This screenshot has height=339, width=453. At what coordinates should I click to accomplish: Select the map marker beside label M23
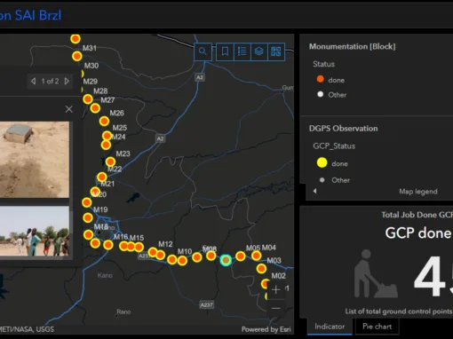[x=110, y=162]
